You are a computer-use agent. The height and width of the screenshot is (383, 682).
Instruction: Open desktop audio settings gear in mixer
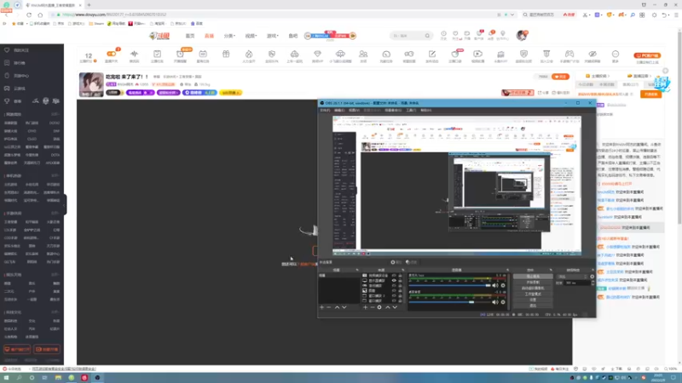pos(503,302)
